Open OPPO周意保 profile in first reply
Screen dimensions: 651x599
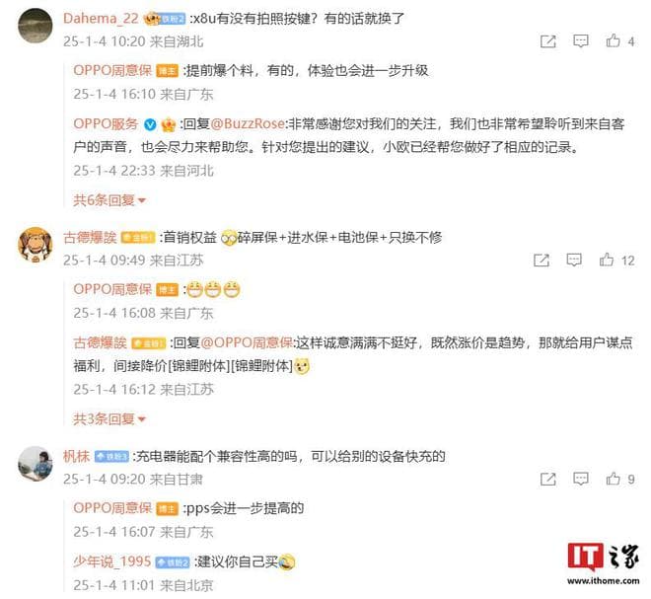112,71
